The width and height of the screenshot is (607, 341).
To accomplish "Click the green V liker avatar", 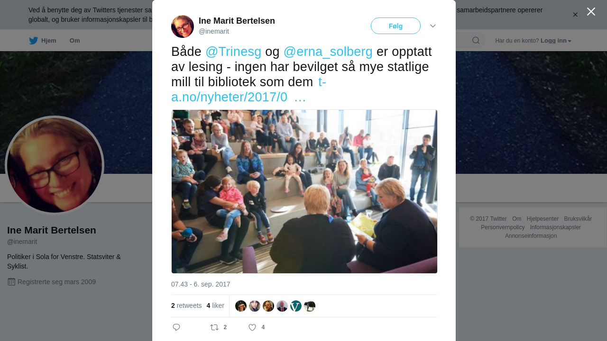I will 296,306.
